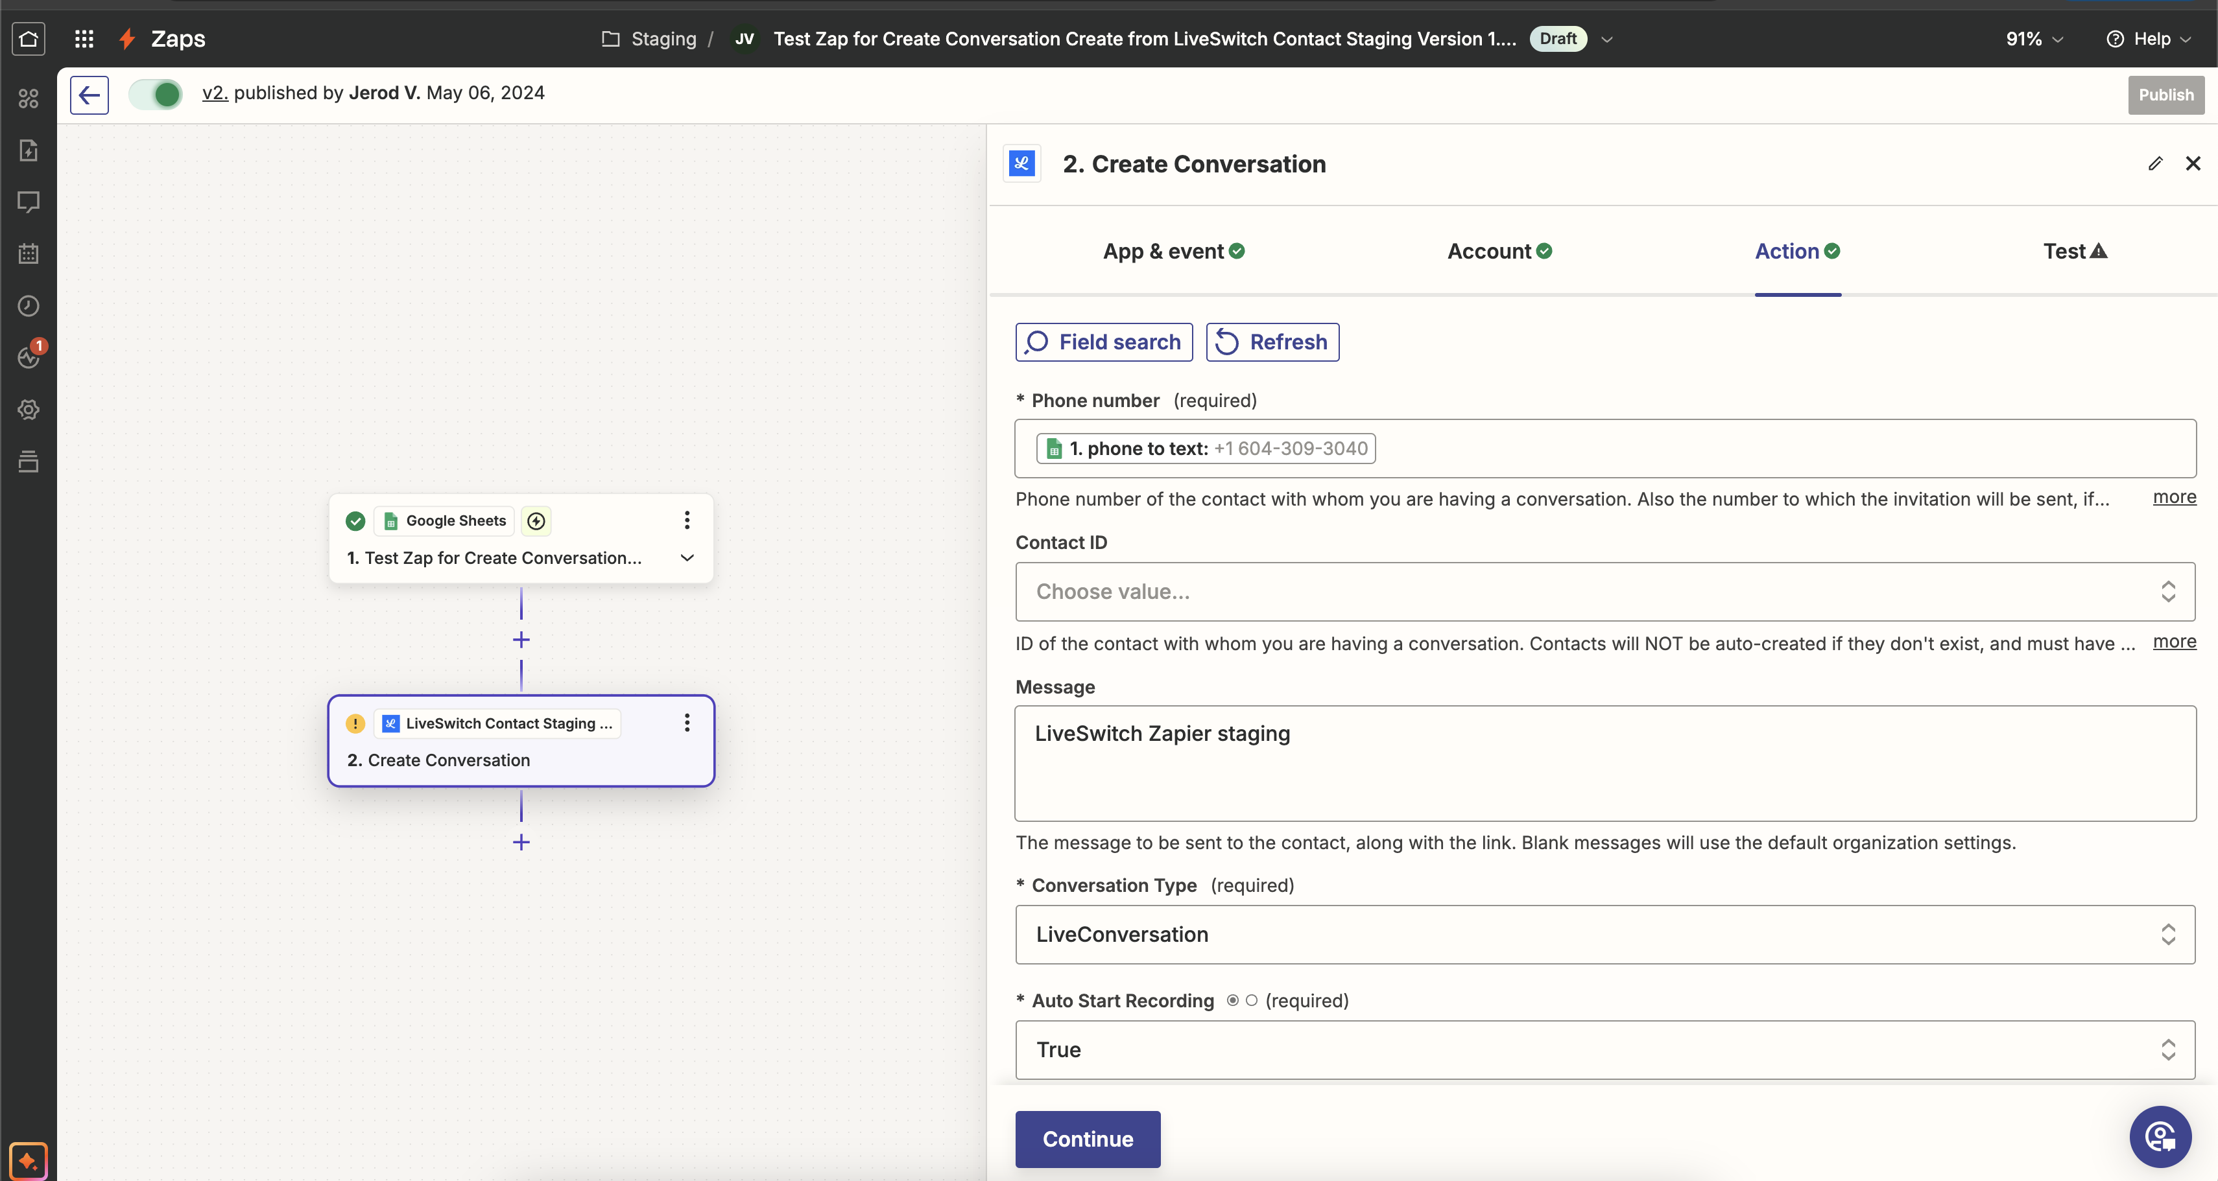Viewport: 2218px width, 1181px height.
Task: Open Google Sheets step three-dot menu
Action: point(687,520)
